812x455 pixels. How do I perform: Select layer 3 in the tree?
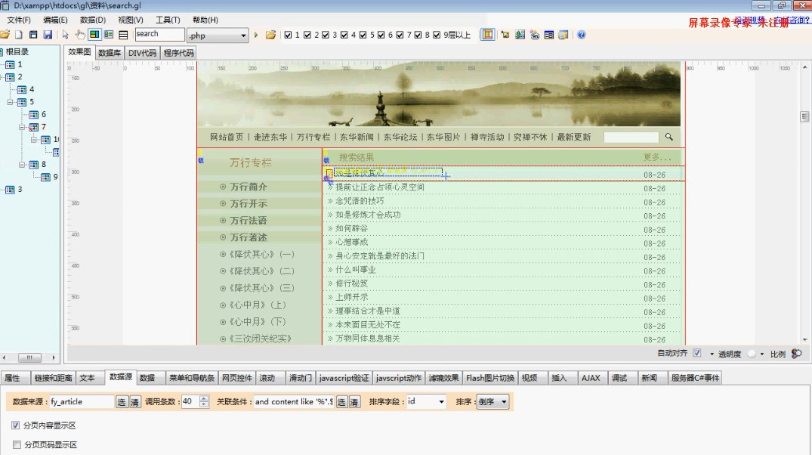click(14, 189)
